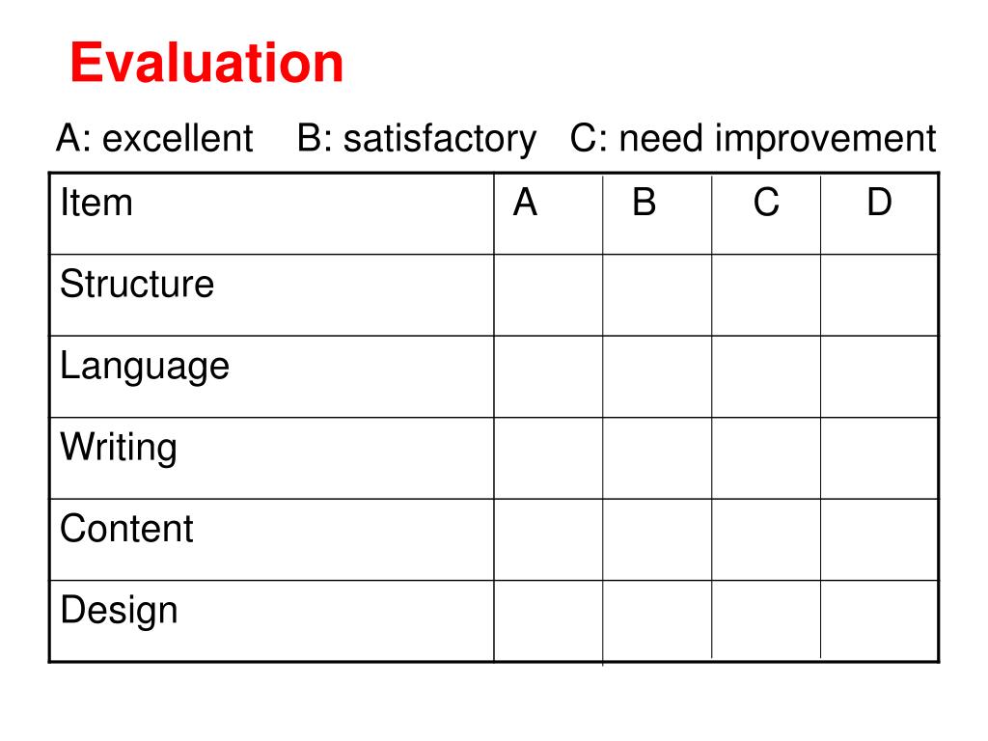Viewport: 988px width, 741px height.
Task: Select the Structure row label
Action: click(137, 284)
